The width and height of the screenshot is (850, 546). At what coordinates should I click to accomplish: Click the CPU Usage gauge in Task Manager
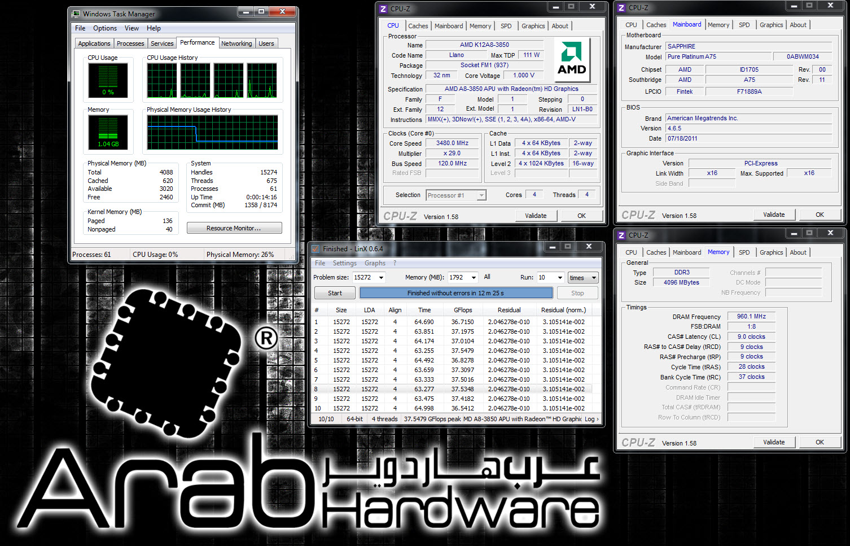pos(108,81)
